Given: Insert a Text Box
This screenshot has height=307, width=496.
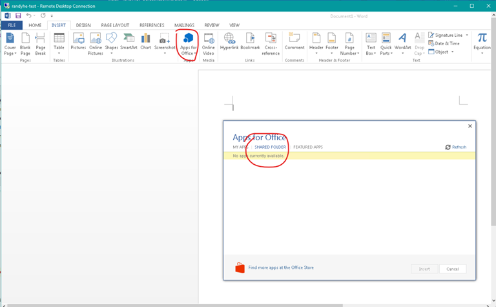Looking at the screenshot, I should click(371, 44).
